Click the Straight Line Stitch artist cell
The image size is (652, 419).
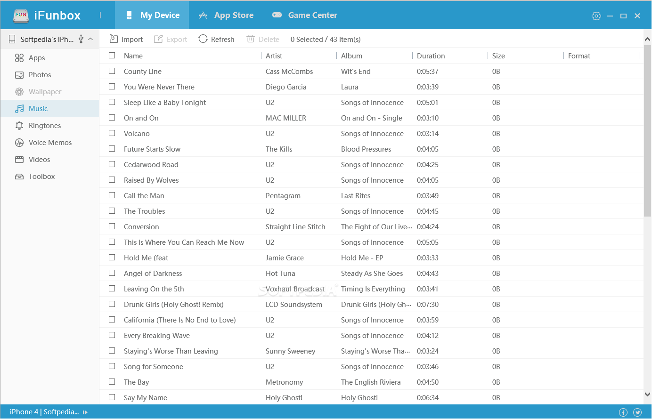tap(295, 227)
